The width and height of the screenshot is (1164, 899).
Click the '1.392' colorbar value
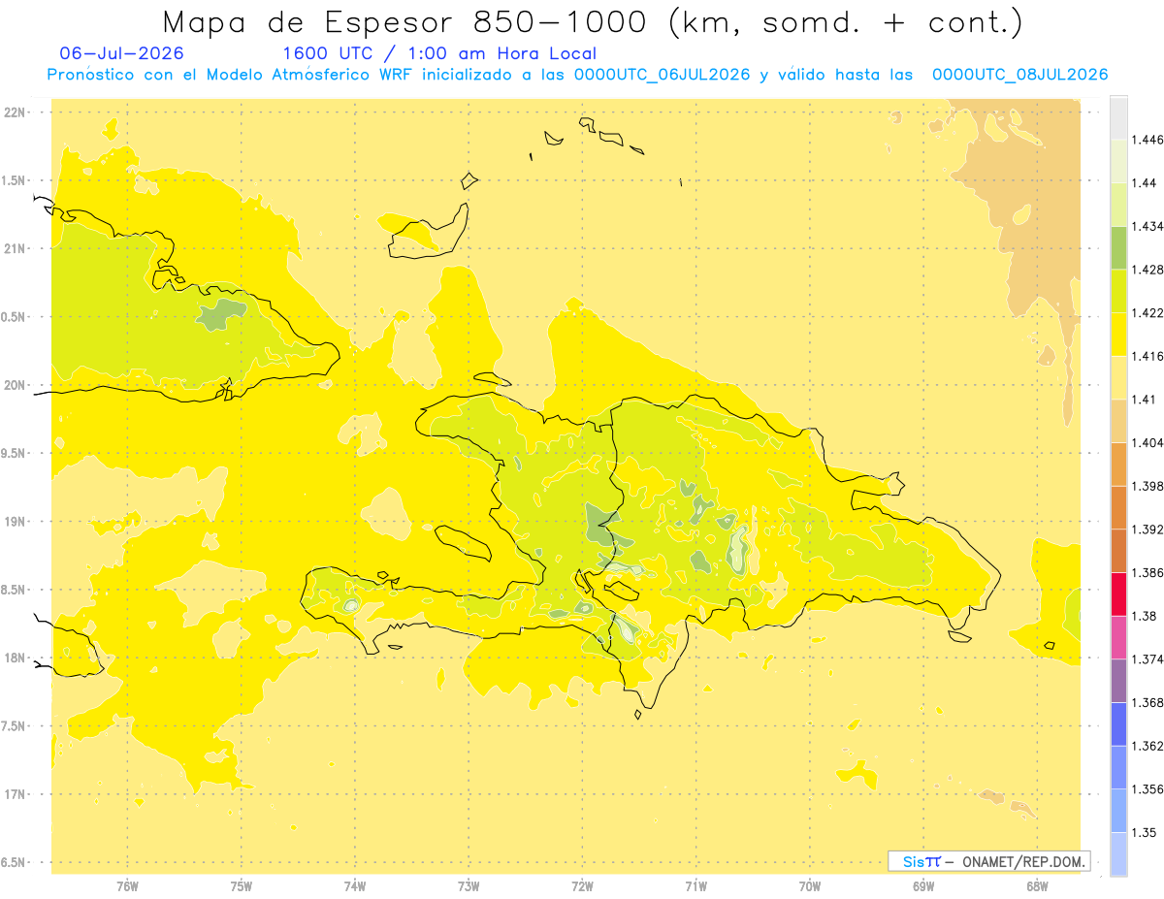(x=1149, y=530)
